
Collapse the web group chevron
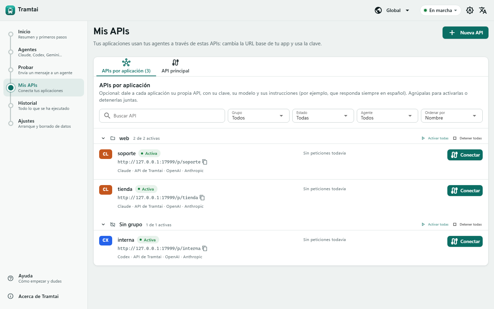point(103,138)
